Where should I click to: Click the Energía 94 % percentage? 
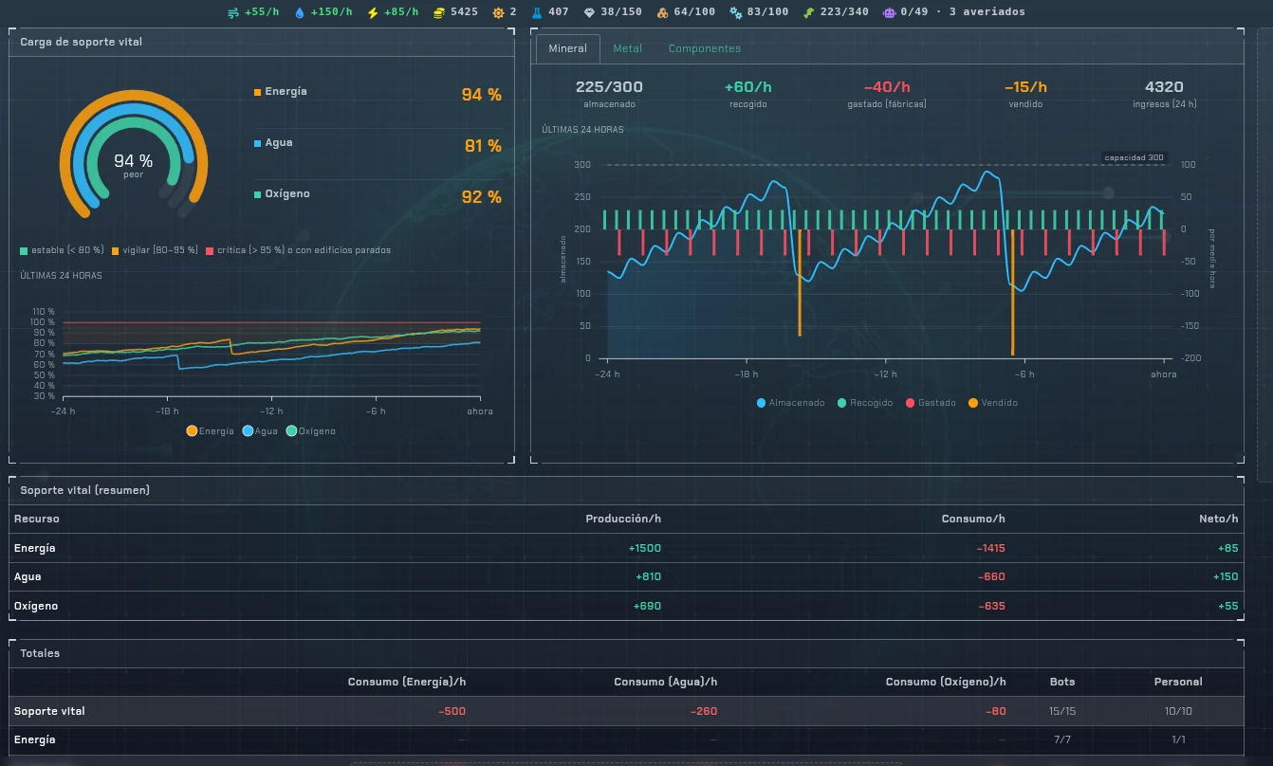click(x=482, y=95)
